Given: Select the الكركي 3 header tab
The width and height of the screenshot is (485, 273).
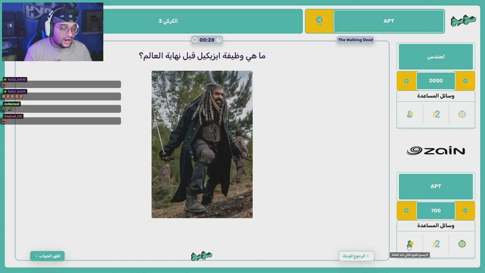Looking at the screenshot, I should click(168, 21).
